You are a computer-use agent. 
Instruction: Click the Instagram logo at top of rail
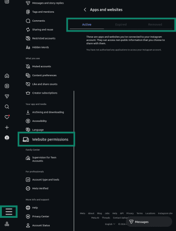tap(7, 1)
